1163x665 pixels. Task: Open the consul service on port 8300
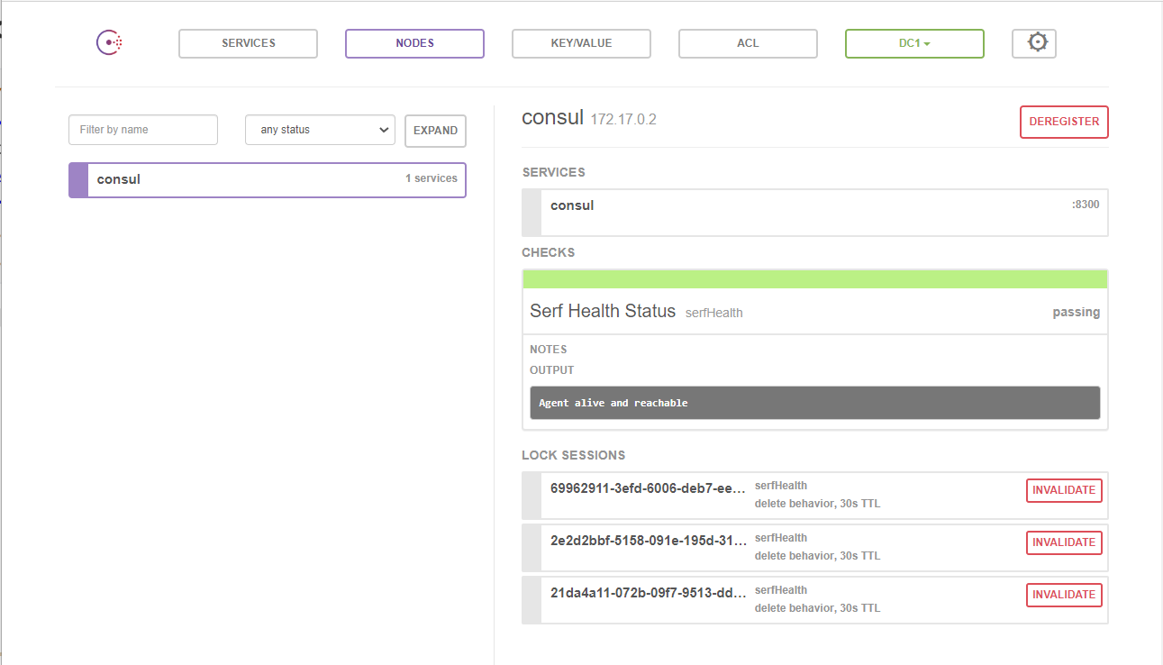(x=815, y=213)
